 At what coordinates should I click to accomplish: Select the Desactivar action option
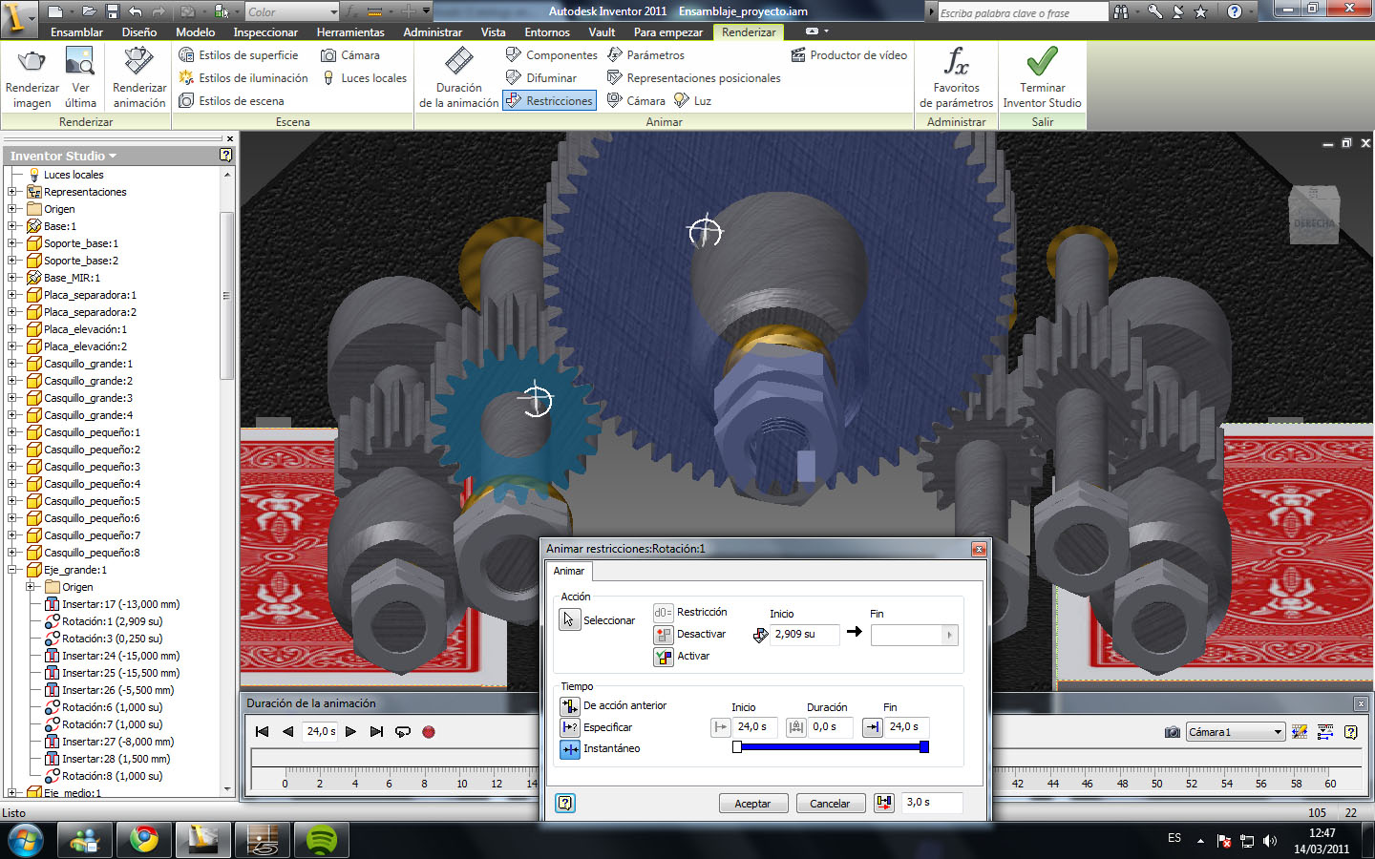(664, 635)
